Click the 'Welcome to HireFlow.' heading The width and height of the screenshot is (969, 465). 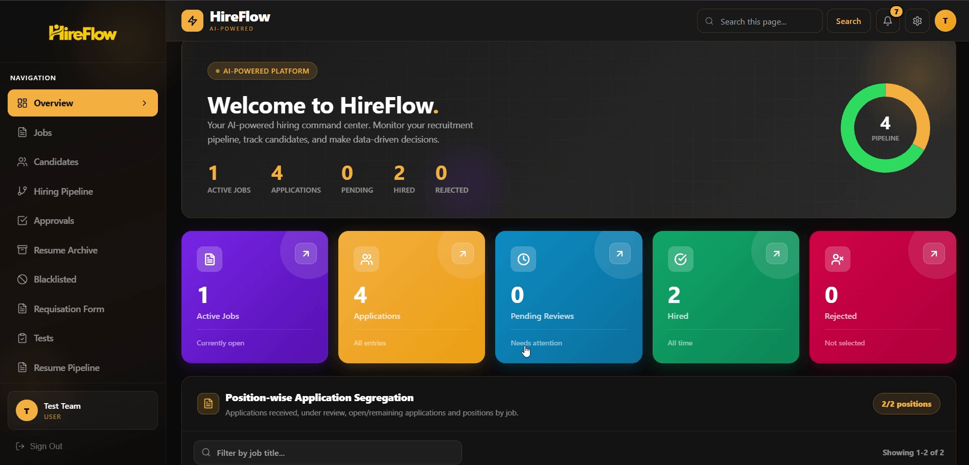point(323,105)
